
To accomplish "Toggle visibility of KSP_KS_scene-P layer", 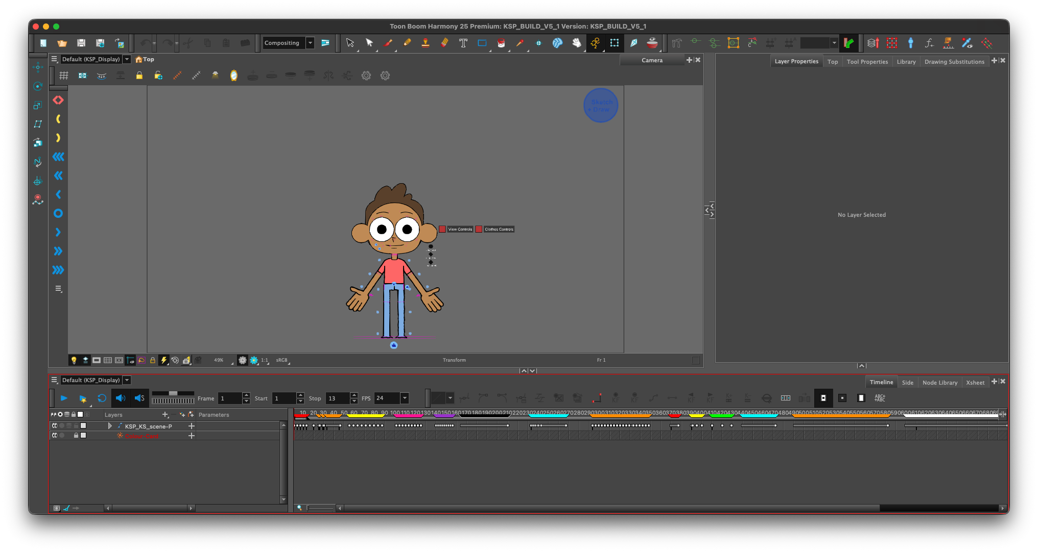I will [x=55, y=425].
